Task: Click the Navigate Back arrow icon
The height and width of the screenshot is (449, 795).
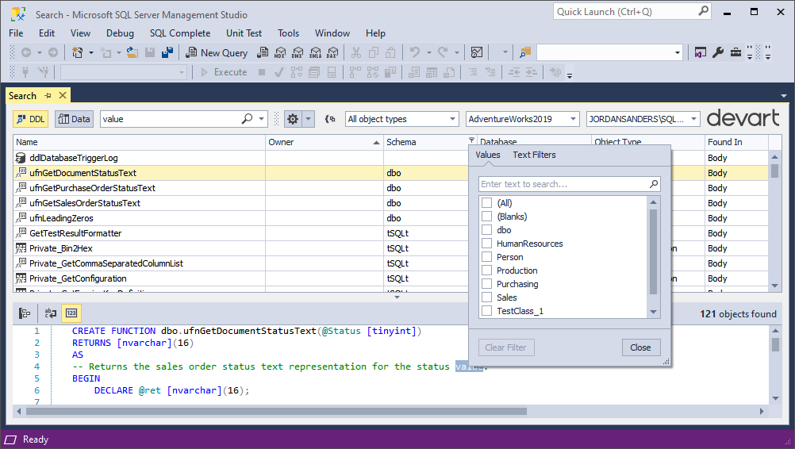Action: 26,52
